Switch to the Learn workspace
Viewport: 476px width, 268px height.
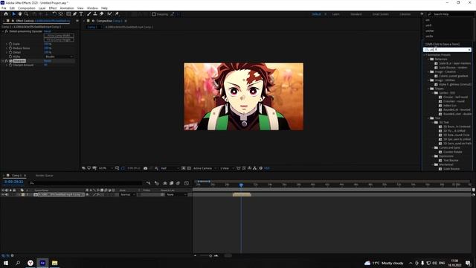(335, 14)
